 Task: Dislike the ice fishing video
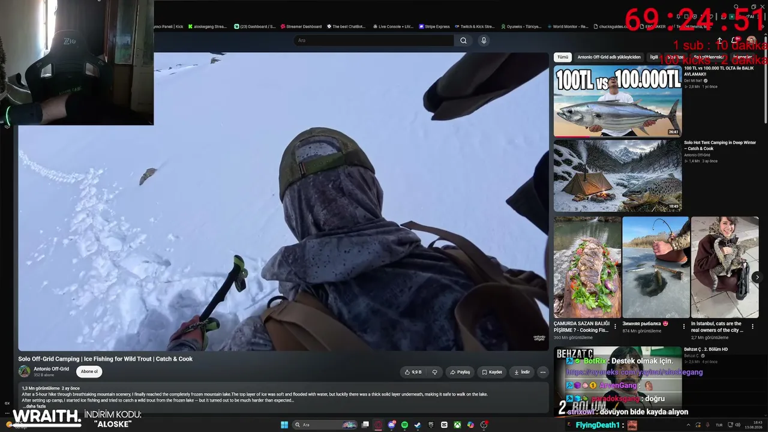point(434,372)
